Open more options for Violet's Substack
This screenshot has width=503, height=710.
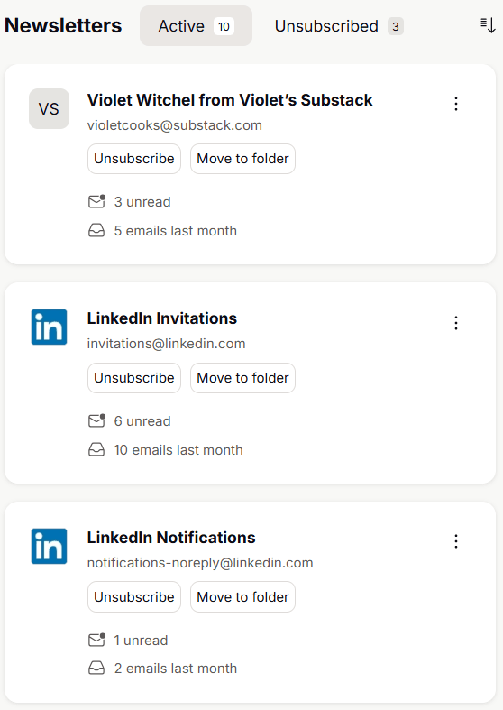[456, 104]
